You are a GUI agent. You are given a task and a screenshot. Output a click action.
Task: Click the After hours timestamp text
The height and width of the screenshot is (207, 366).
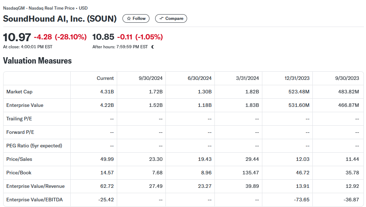(x=120, y=47)
